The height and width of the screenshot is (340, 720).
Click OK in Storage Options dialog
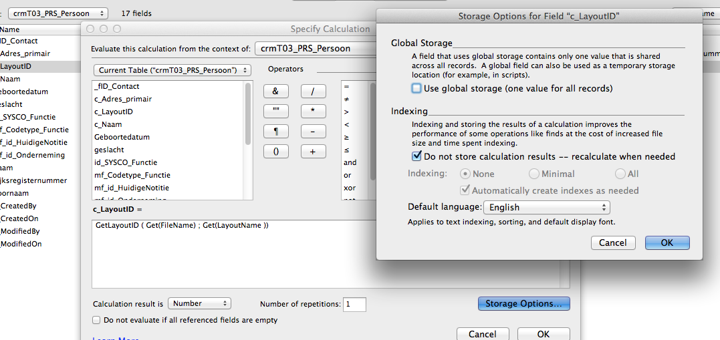click(x=667, y=242)
